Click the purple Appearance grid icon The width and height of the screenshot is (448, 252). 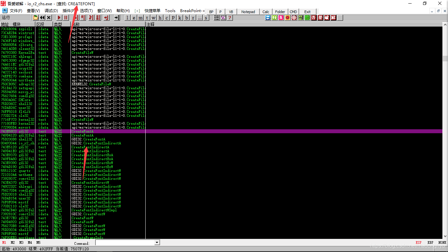(223, 18)
